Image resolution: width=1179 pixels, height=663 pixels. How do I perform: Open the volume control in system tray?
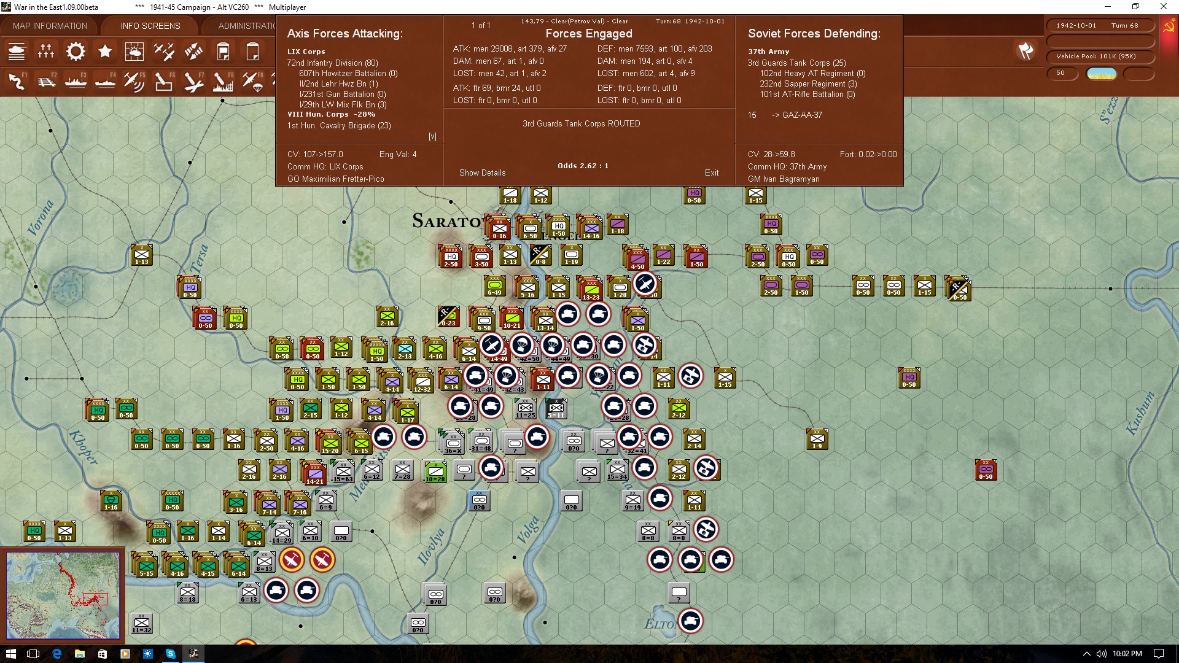(x=1102, y=654)
